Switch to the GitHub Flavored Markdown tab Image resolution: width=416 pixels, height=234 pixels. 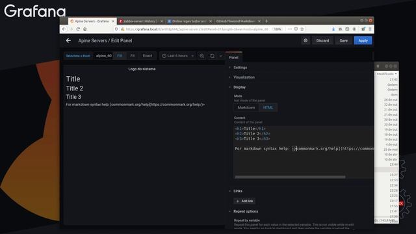235,21
